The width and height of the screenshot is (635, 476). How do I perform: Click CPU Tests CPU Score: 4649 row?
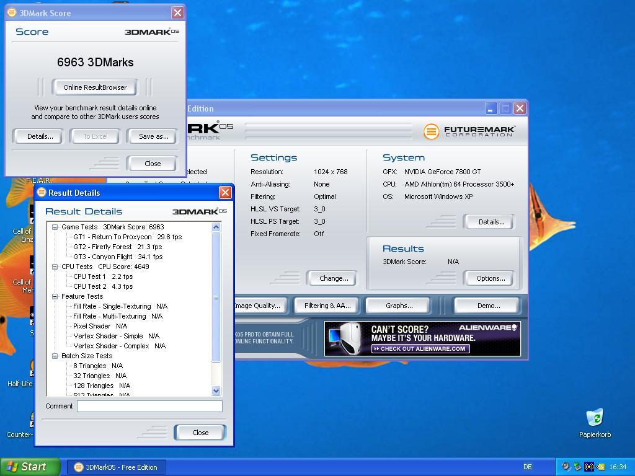click(105, 267)
